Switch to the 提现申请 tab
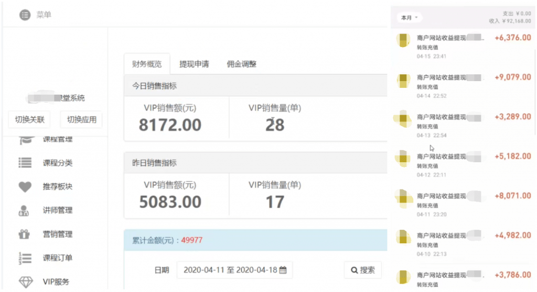 click(194, 64)
